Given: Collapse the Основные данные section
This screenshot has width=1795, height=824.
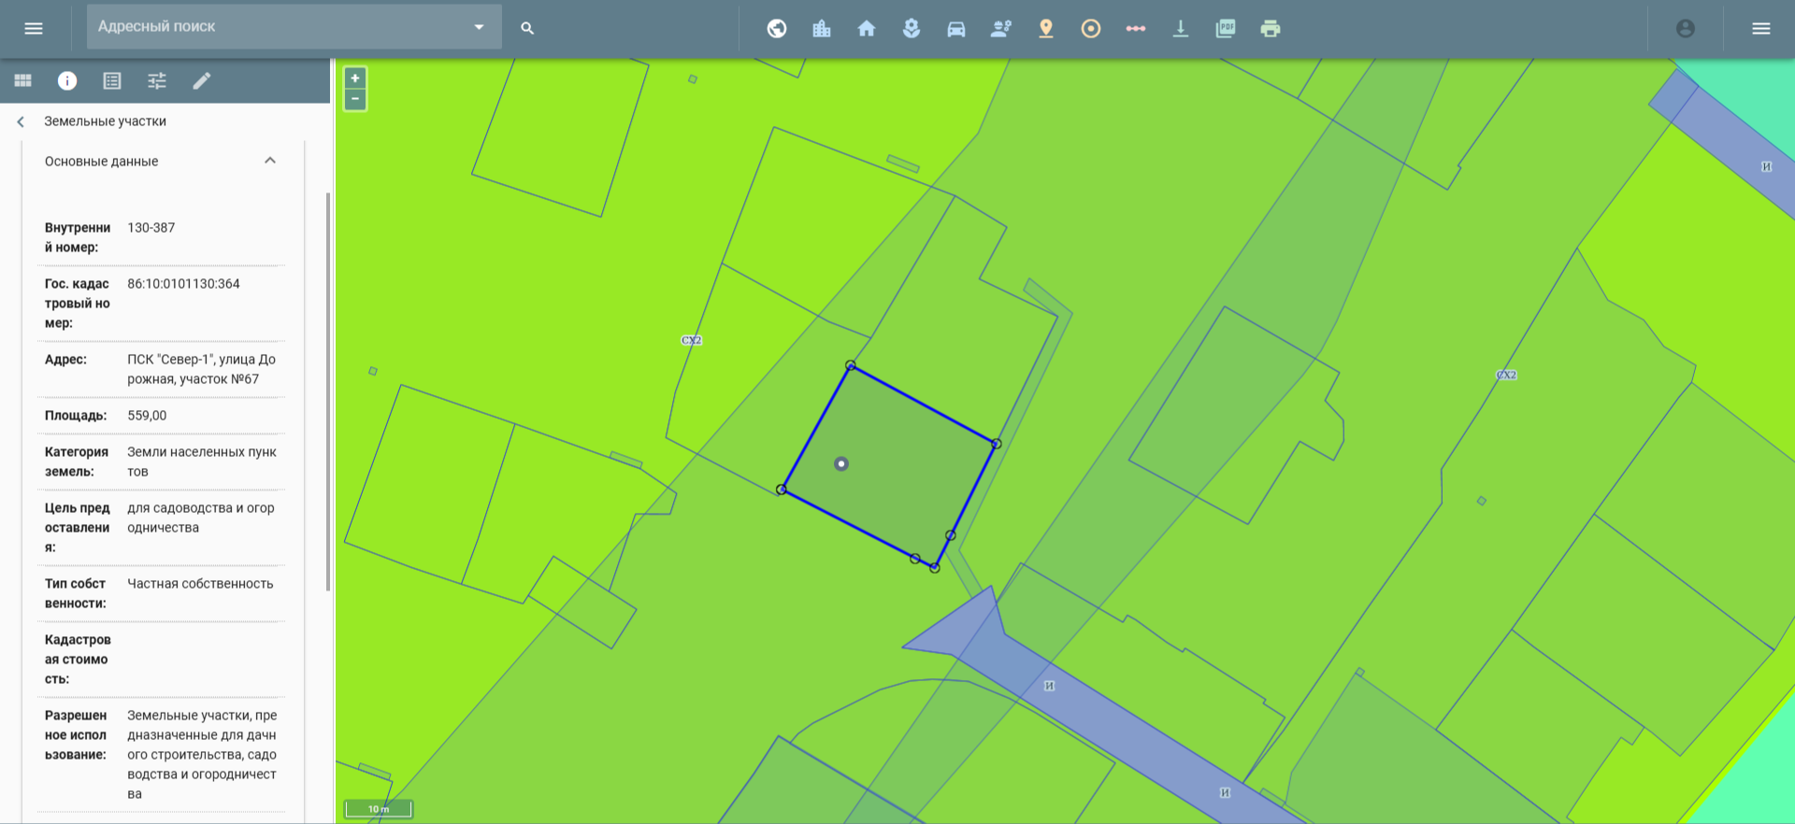Looking at the screenshot, I should pyautogui.click(x=270, y=161).
